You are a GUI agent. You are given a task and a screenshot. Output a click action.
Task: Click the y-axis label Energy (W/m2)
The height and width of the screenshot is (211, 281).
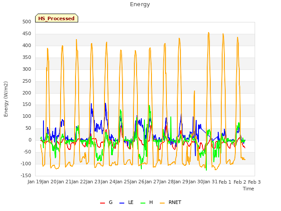point(6,99)
